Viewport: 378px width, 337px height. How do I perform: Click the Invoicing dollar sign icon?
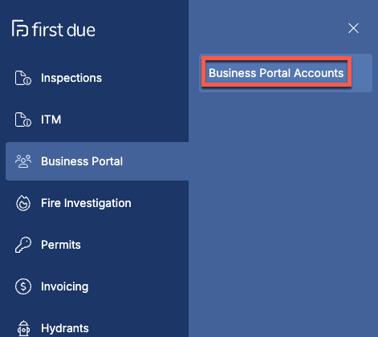click(x=23, y=286)
